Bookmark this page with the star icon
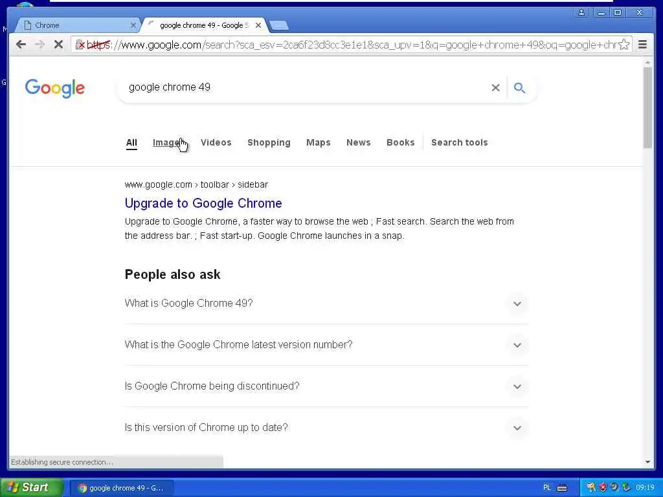The height and width of the screenshot is (497, 663). (624, 45)
